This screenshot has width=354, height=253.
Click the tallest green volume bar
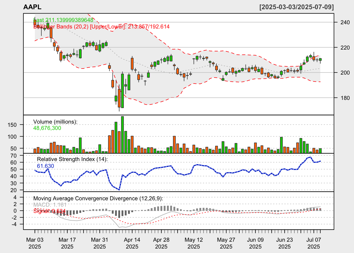122,135
